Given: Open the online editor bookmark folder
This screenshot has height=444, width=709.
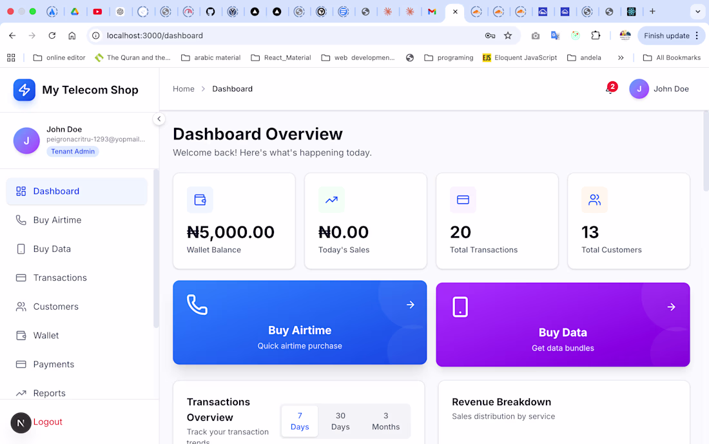Looking at the screenshot, I should pos(59,57).
